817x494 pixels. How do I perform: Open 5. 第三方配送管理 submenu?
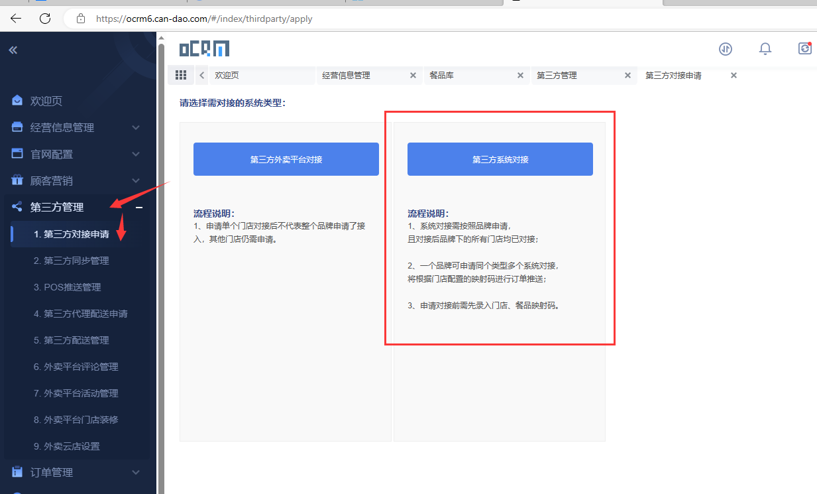click(x=72, y=340)
